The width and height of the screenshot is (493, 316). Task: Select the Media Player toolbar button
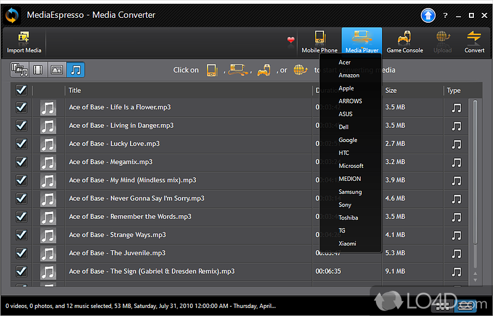(x=362, y=42)
